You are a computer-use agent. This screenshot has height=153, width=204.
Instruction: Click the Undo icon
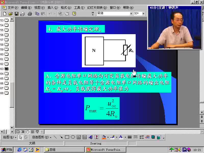pyautogui.click(x=50, y=14)
